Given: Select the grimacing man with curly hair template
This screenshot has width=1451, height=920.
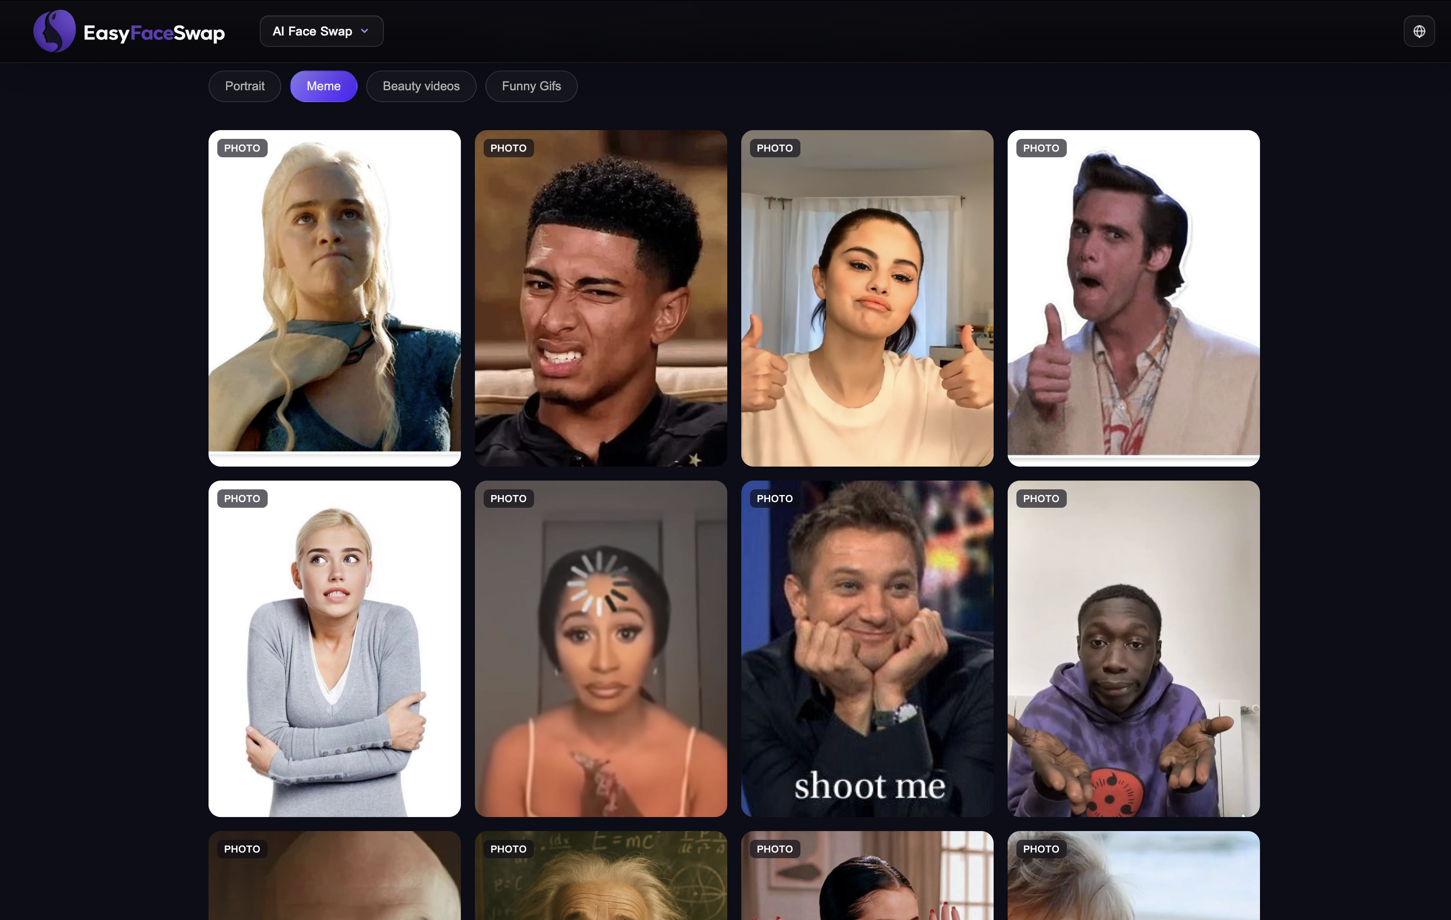Looking at the screenshot, I should [x=601, y=298].
